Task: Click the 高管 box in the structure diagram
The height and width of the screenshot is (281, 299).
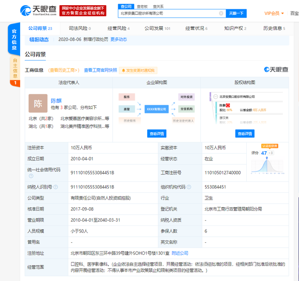Action: click(x=127, y=109)
